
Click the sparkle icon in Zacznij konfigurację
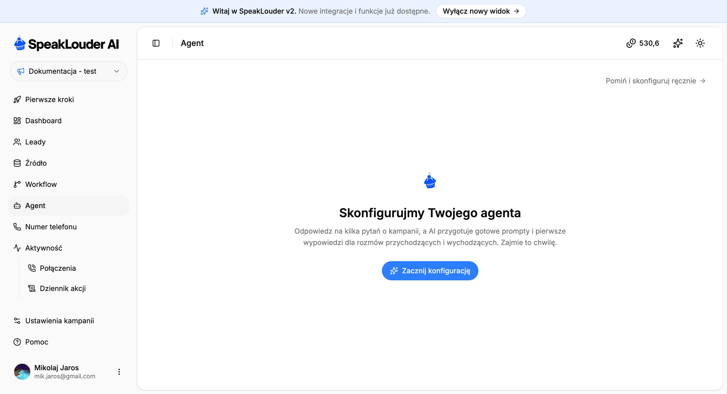click(x=394, y=270)
